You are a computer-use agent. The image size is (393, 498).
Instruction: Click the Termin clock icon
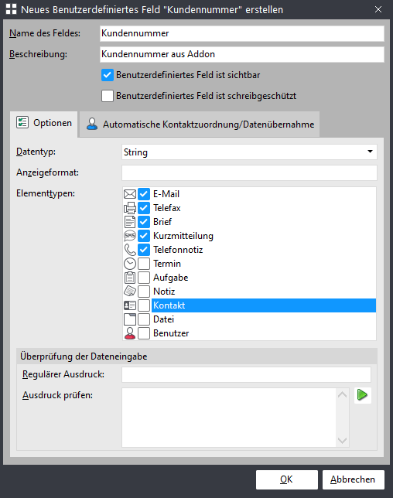click(x=130, y=264)
